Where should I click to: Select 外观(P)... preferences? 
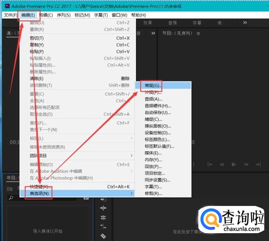(163, 93)
